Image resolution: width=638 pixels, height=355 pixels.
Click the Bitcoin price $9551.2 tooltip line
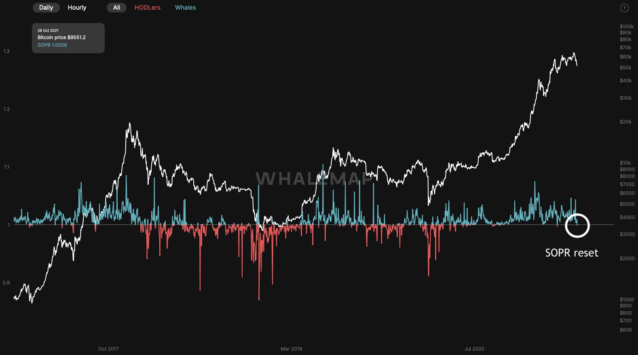[x=61, y=38]
